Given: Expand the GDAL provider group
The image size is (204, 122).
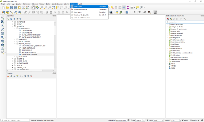Looking at the screenshot, I should coord(167,64).
